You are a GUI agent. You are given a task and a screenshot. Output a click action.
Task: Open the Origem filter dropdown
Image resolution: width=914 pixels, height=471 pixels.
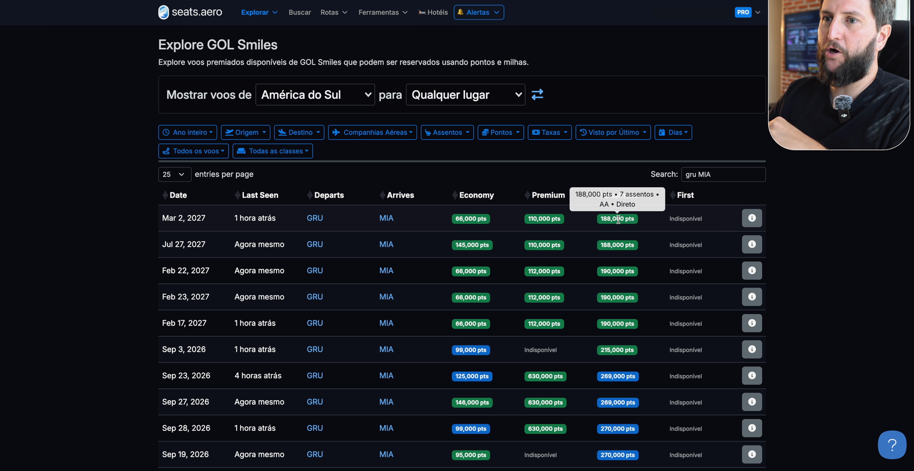coord(246,132)
